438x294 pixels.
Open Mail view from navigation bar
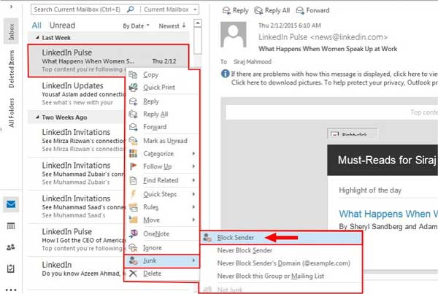pos(11,204)
